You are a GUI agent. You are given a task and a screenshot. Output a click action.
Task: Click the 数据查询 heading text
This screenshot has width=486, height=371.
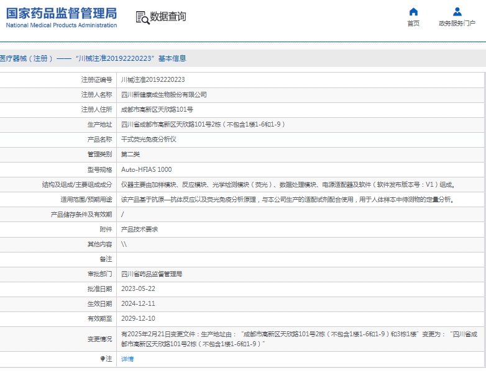point(168,16)
